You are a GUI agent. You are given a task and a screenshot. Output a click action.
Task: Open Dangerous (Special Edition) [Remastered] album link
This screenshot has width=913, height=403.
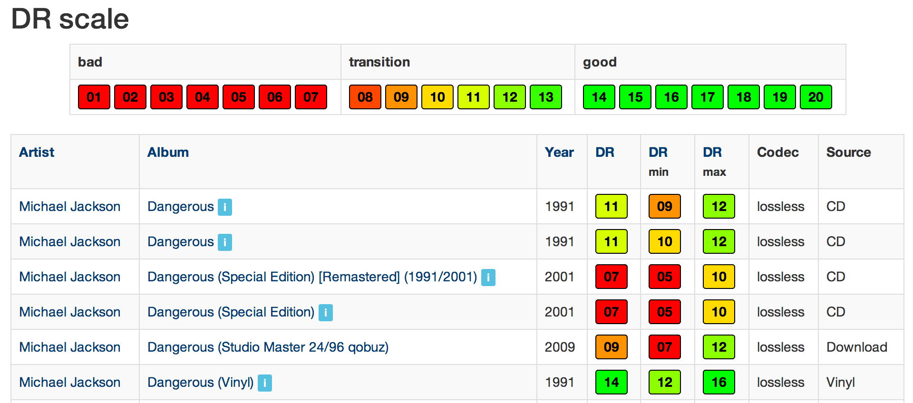pos(312,277)
